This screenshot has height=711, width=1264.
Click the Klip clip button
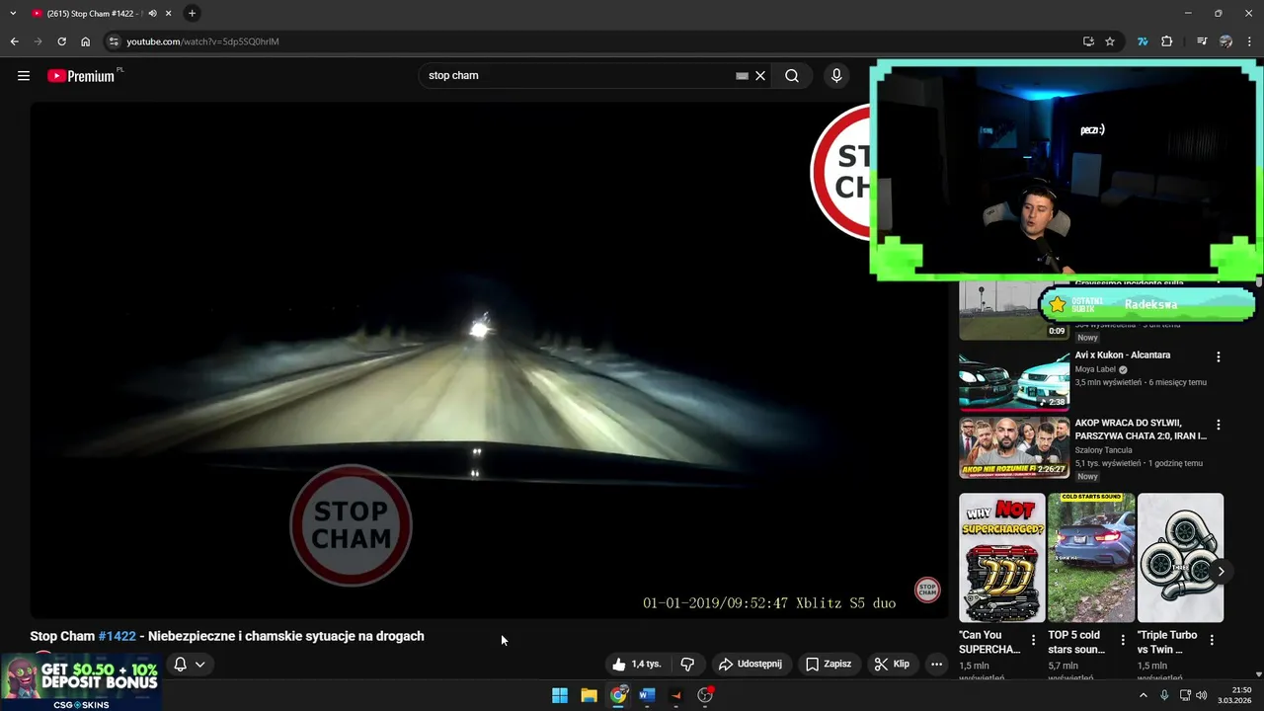[892, 664]
